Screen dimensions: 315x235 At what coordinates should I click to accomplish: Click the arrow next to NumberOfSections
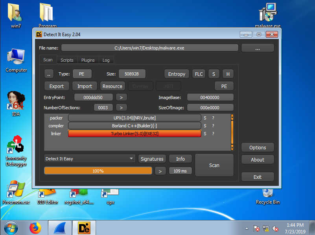pos(122,108)
